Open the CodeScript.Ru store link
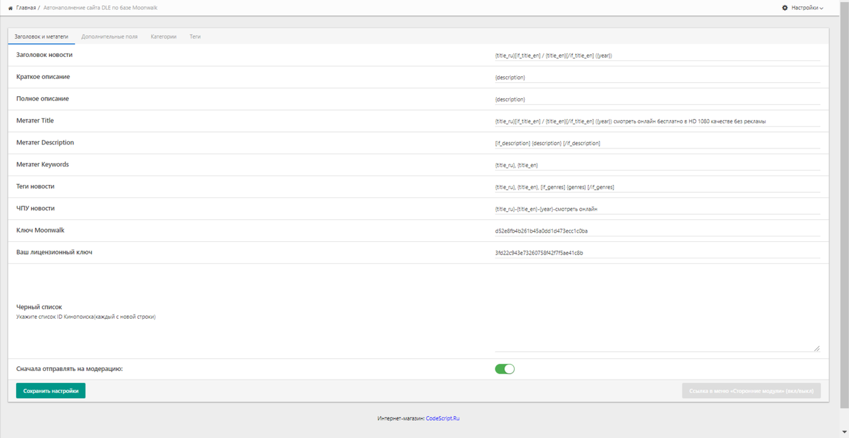Image resolution: width=849 pixels, height=438 pixels. pyautogui.click(x=442, y=419)
